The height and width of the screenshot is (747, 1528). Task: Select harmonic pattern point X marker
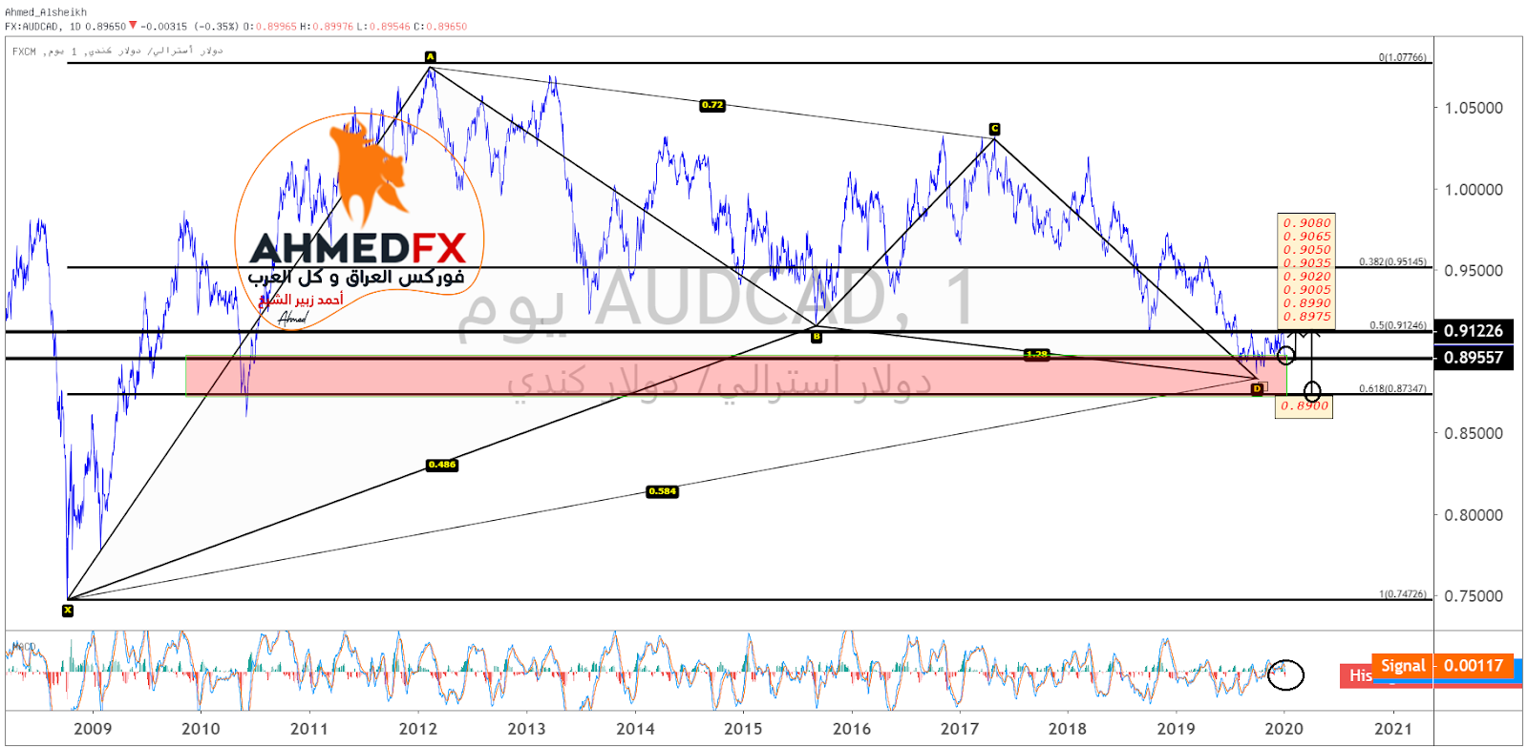coord(68,611)
